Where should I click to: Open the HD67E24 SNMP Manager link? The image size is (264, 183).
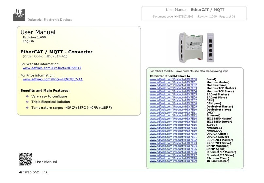tap(173, 146)
